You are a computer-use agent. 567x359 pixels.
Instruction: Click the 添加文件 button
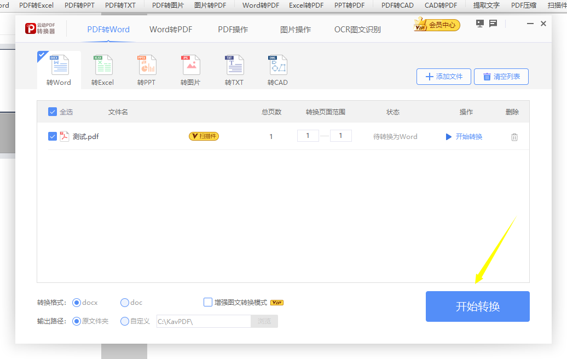pyautogui.click(x=443, y=77)
